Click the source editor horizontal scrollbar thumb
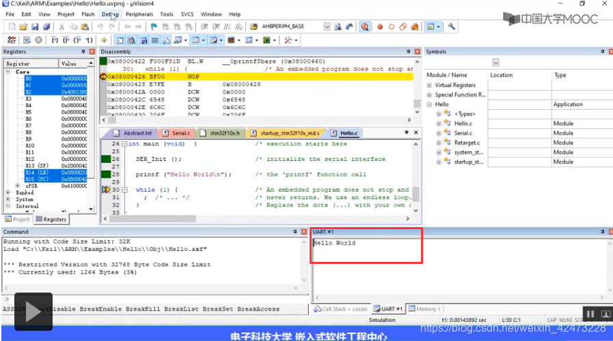This screenshot has width=613, height=341. point(153,219)
